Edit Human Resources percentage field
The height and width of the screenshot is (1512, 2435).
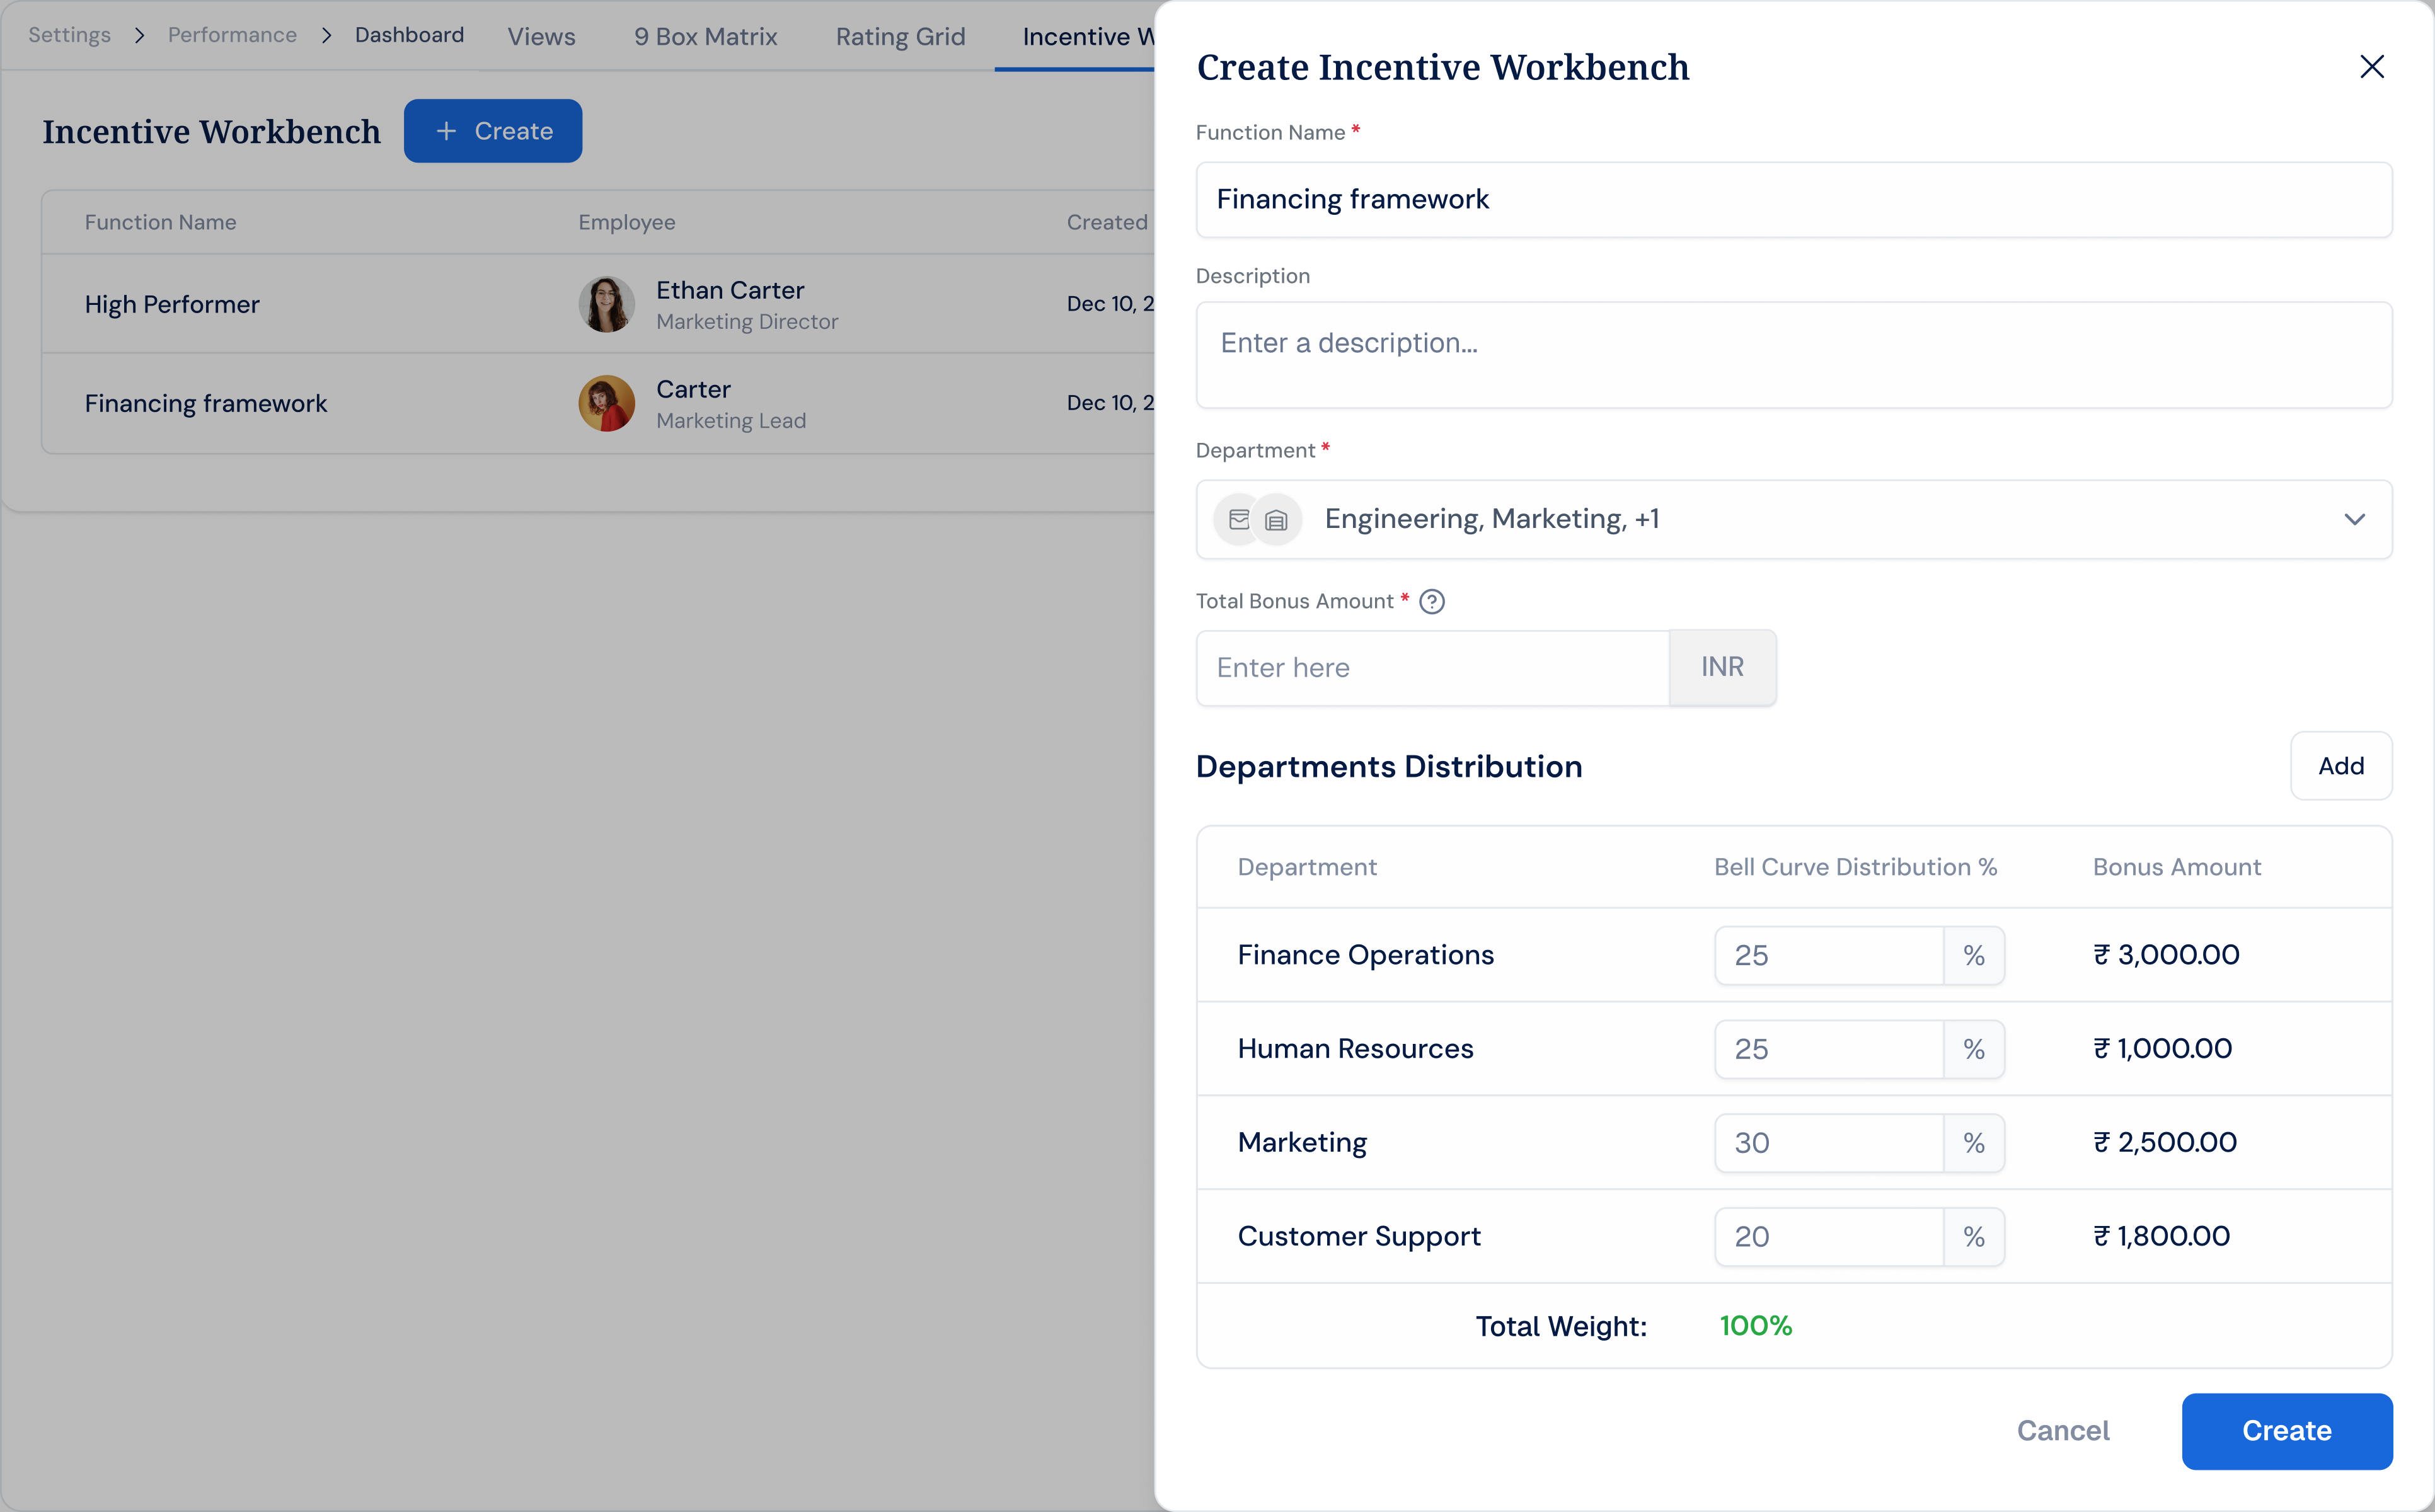click(x=1828, y=1049)
